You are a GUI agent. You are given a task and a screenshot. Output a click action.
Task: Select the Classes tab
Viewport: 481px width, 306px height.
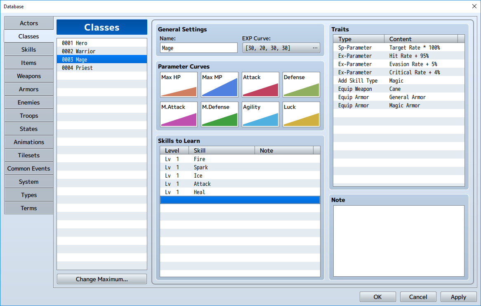29,36
